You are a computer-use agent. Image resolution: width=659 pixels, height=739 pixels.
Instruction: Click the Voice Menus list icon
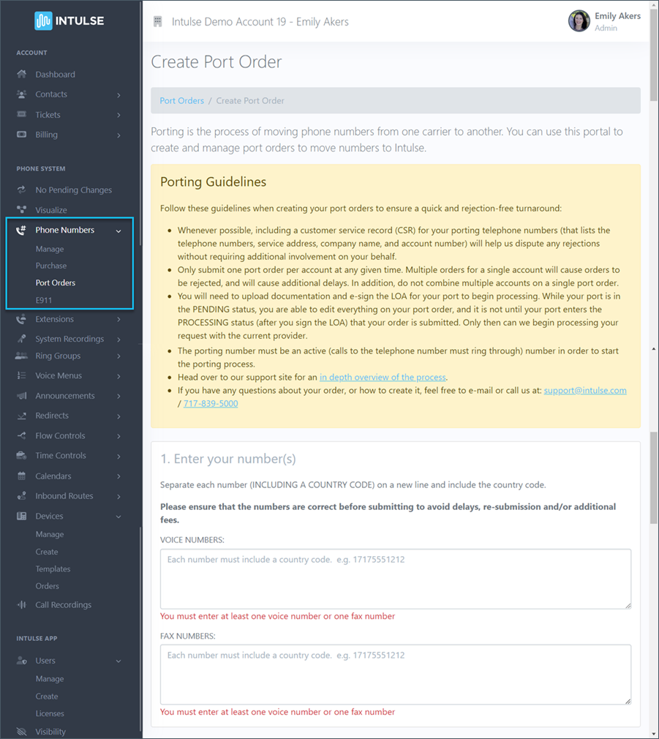click(21, 376)
